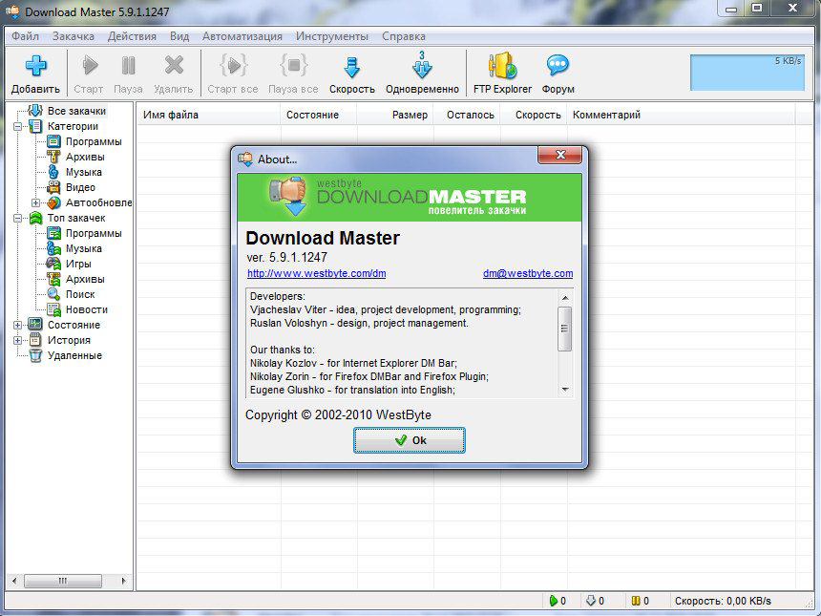Open the Файл menu
This screenshot has height=616, width=821.
(26, 36)
